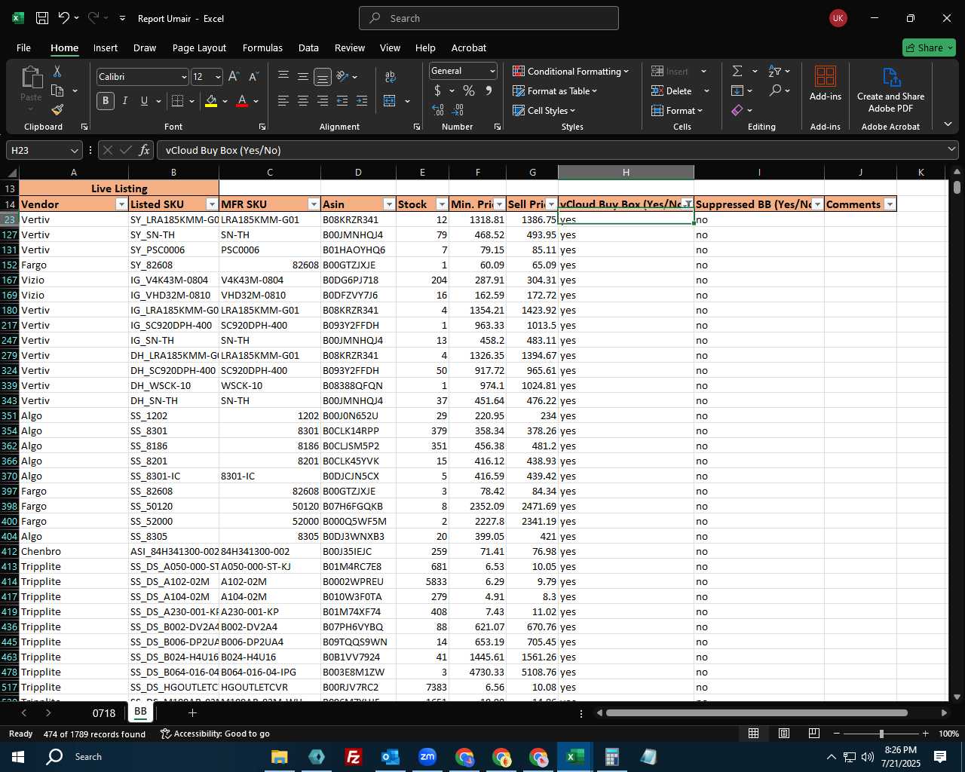965x772 pixels.
Task: Expand the formula bar chevron
Action: [x=951, y=150]
